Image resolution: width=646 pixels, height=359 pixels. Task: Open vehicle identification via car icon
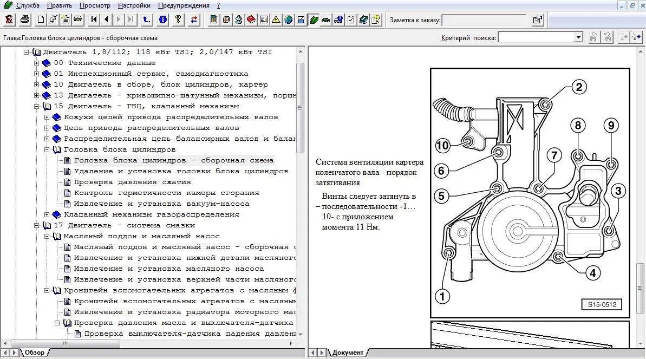pyautogui.click(x=77, y=19)
